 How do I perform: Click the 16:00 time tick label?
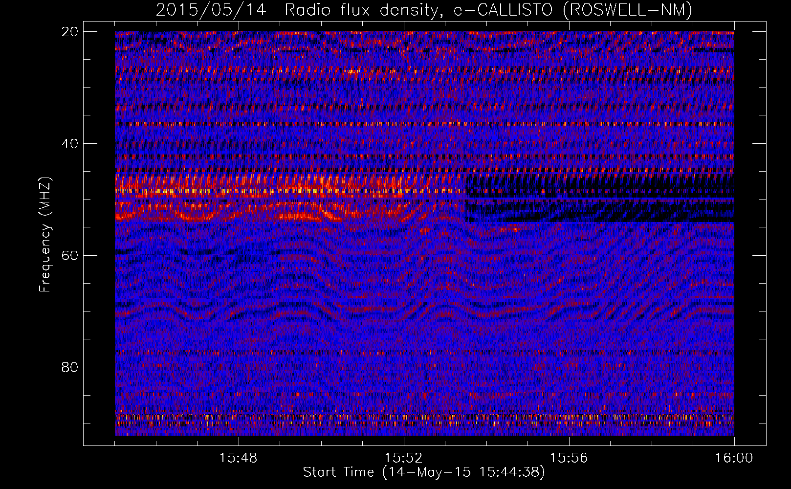click(x=734, y=458)
